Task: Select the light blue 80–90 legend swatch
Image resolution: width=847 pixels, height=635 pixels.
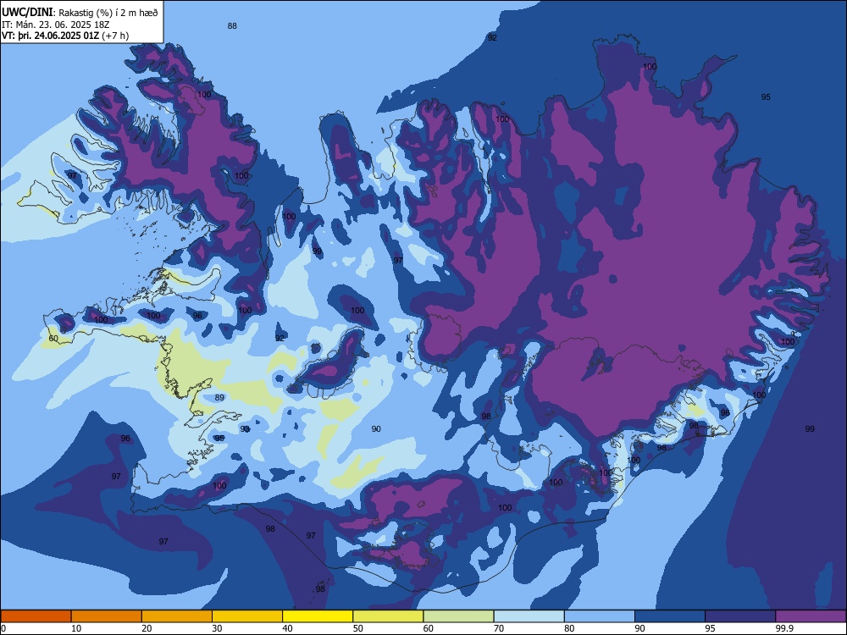Action: 599,616
